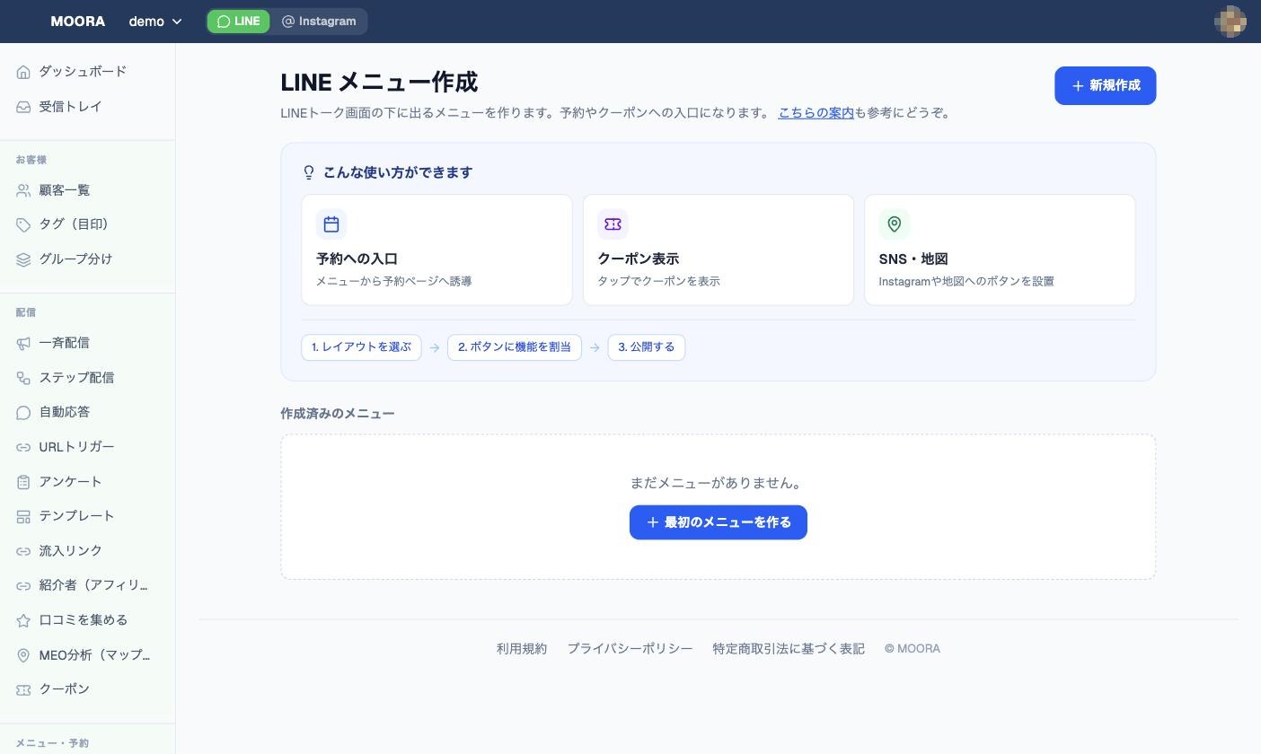Click the template layout icon beside テンプレート
Image resolution: width=1261 pixels, height=754 pixels.
(x=23, y=516)
